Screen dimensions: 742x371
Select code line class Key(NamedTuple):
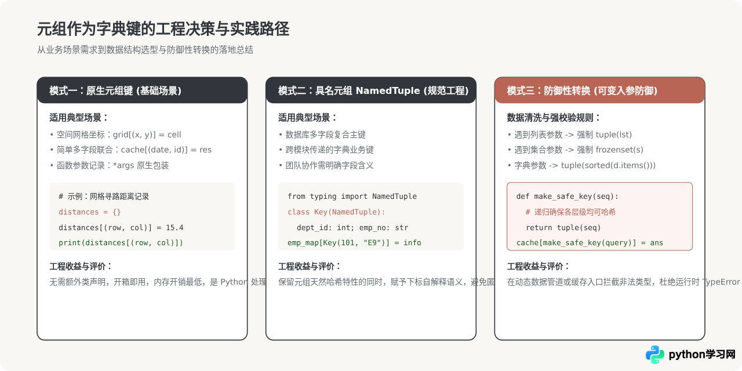click(x=336, y=212)
